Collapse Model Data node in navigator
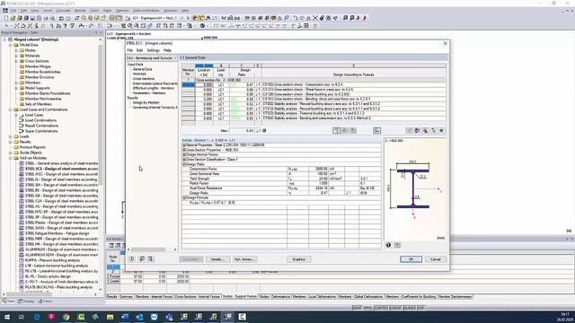Viewport: 575px width, 323px height. coord(11,45)
